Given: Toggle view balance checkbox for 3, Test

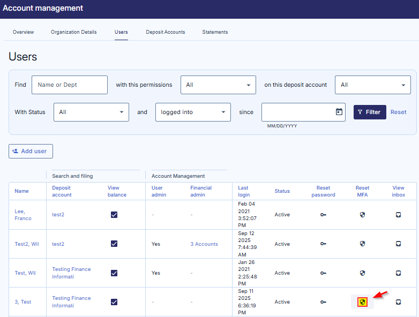Looking at the screenshot, I should pyautogui.click(x=114, y=302).
